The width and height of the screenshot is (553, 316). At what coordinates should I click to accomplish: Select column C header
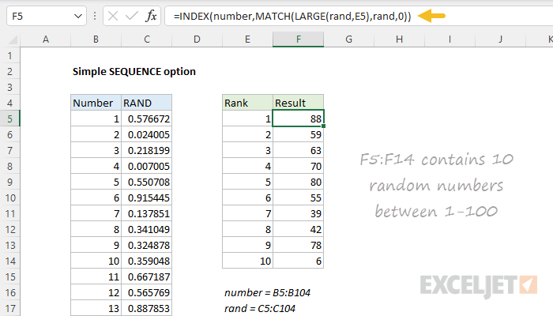tap(147, 39)
